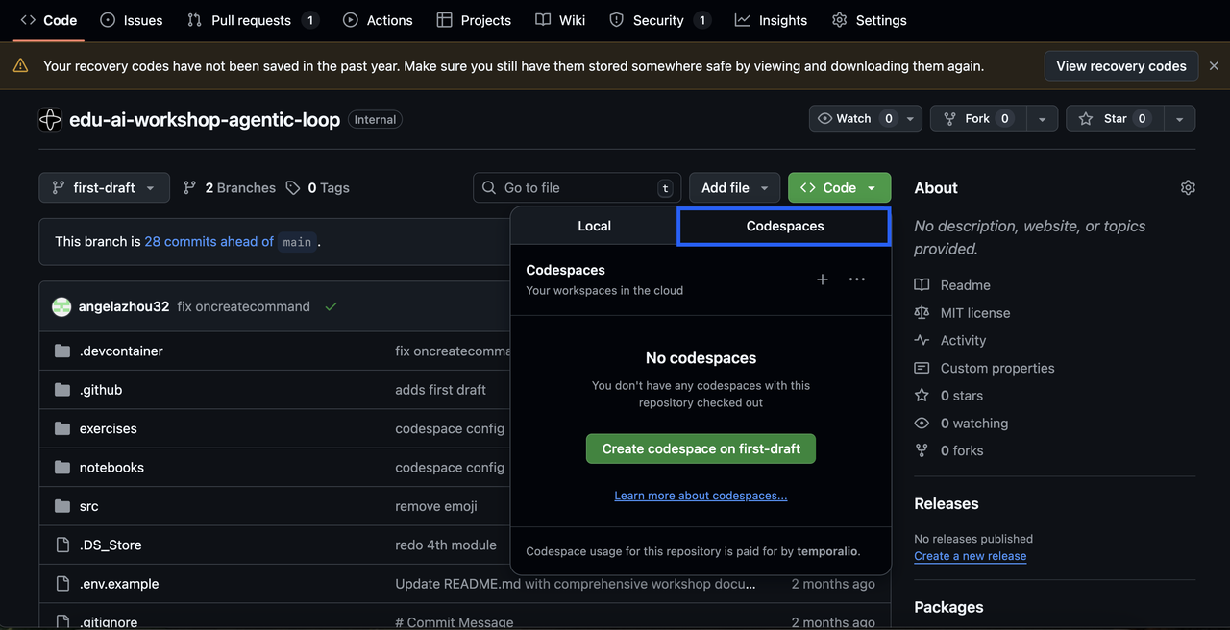Image resolution: width=1230 pixels, height=630 pixels.
Task: Go to the Actions tab
Action: (378, 20)
